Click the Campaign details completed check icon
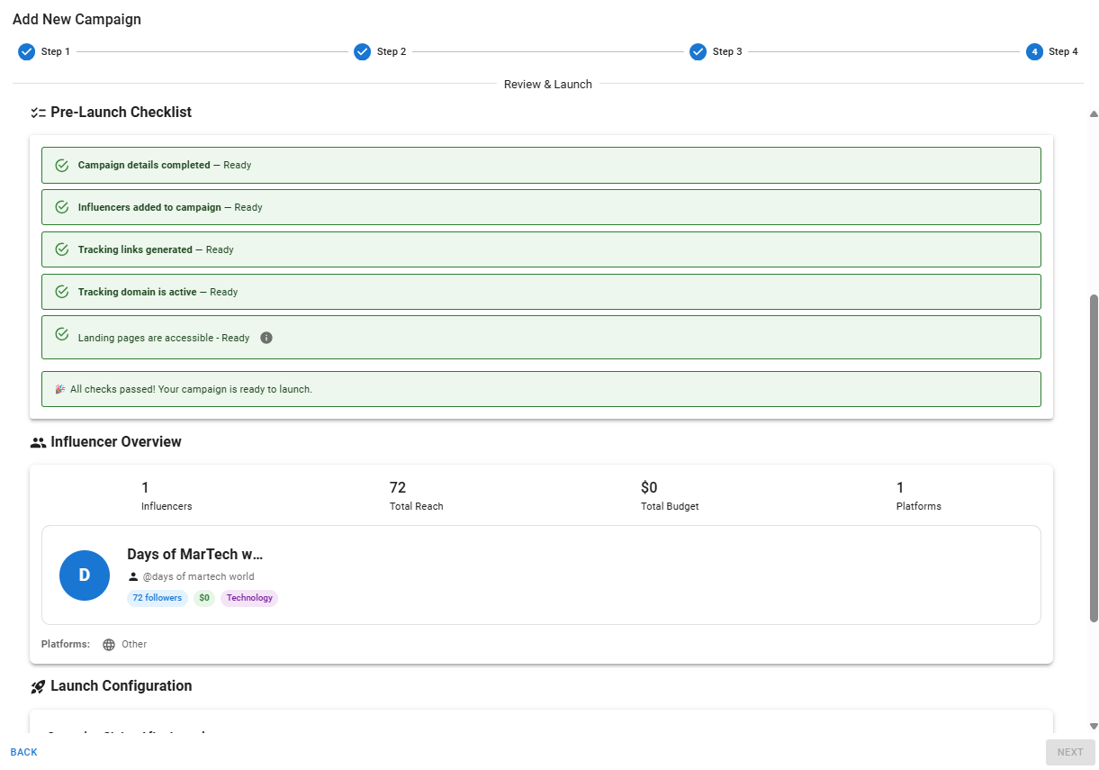The image size is (1099, 770). [x=62, y=165]
